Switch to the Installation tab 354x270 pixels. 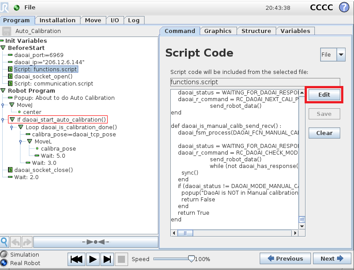[57, 20]
